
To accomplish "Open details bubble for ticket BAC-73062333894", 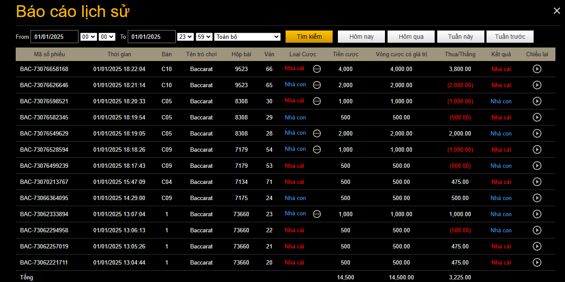I will tap(317, 214).
